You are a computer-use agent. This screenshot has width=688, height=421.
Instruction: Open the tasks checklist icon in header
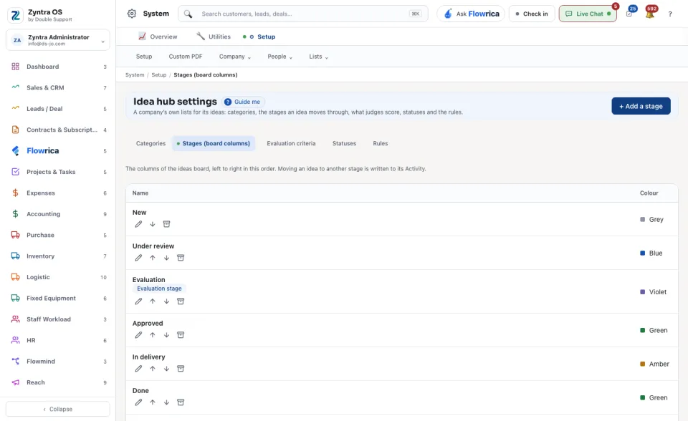(x=629, y=14)
